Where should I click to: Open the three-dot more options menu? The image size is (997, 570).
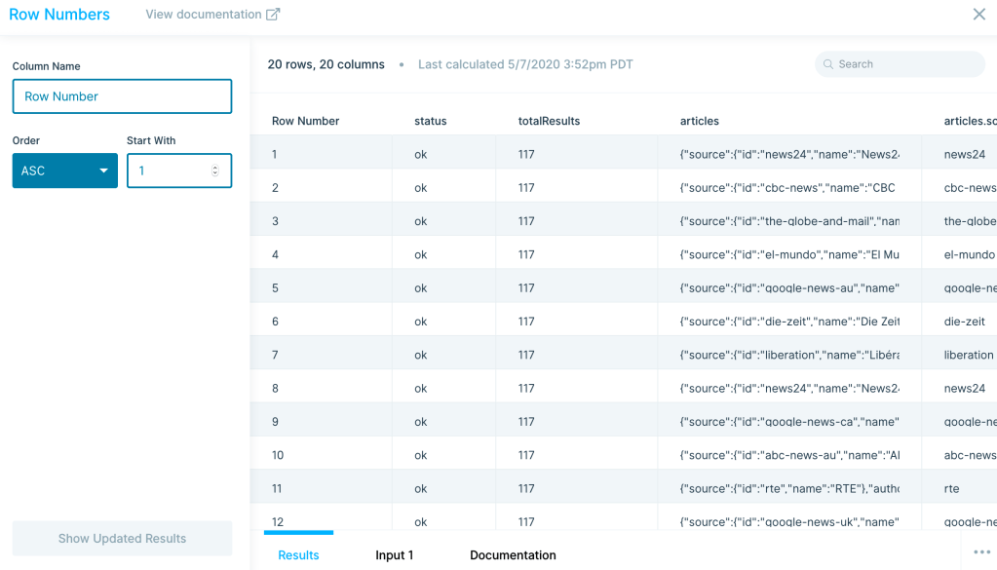coord(980,552)
